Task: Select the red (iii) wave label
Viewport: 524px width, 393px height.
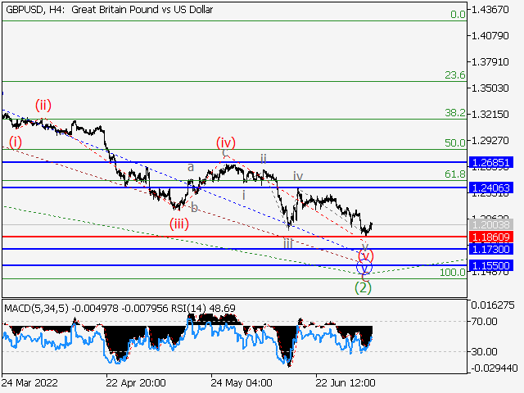Action: click(179, 224)
